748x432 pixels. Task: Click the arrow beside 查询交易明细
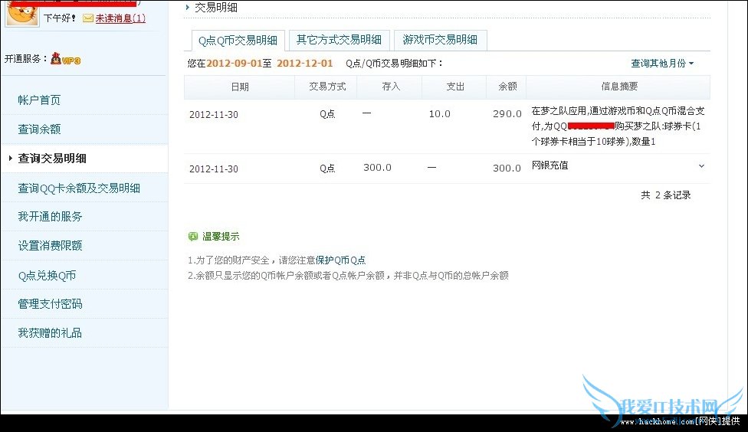[11, 158]
